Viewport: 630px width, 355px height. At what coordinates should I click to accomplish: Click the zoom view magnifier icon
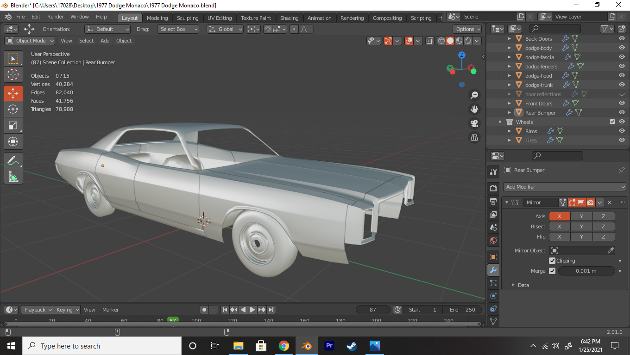point(474,95)
